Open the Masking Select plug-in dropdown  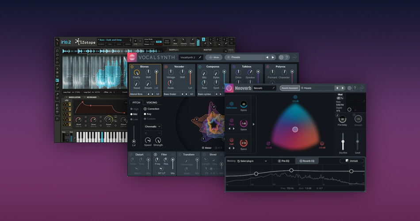coord(252,161)
